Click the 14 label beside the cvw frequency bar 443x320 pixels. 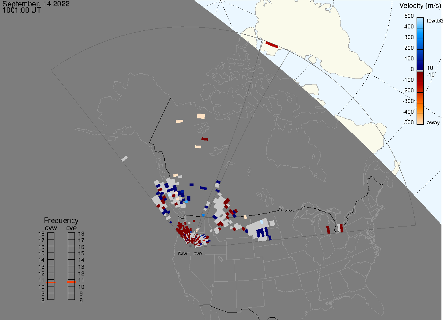point(41,260)
